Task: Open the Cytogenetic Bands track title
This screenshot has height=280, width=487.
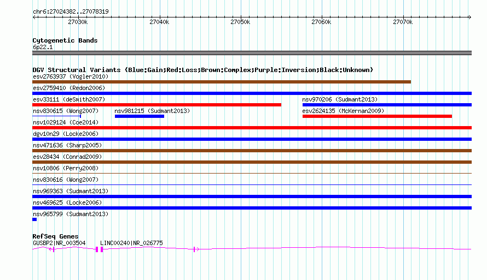Action: point(65,40)
